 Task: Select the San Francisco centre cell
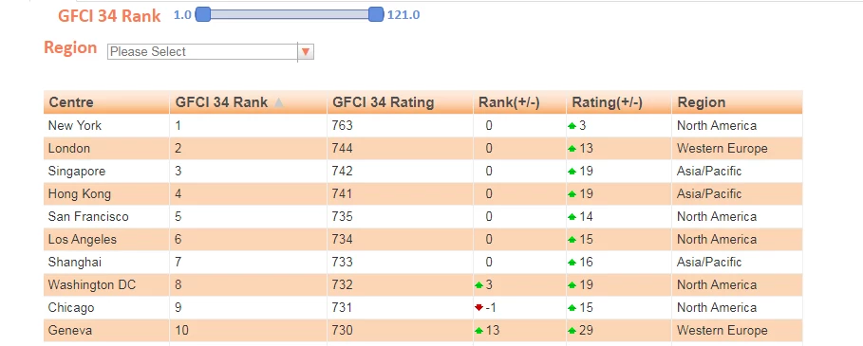point(106,217)
